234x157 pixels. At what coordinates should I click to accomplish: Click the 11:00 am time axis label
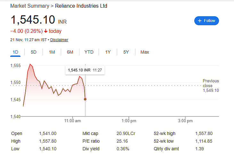click(72, 121)
